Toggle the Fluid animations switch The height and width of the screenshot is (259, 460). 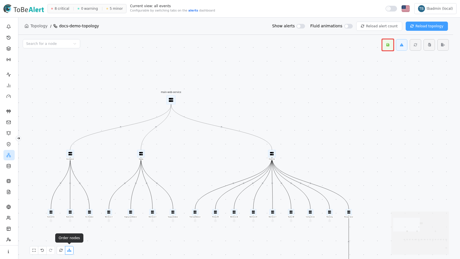coord(348,26)
